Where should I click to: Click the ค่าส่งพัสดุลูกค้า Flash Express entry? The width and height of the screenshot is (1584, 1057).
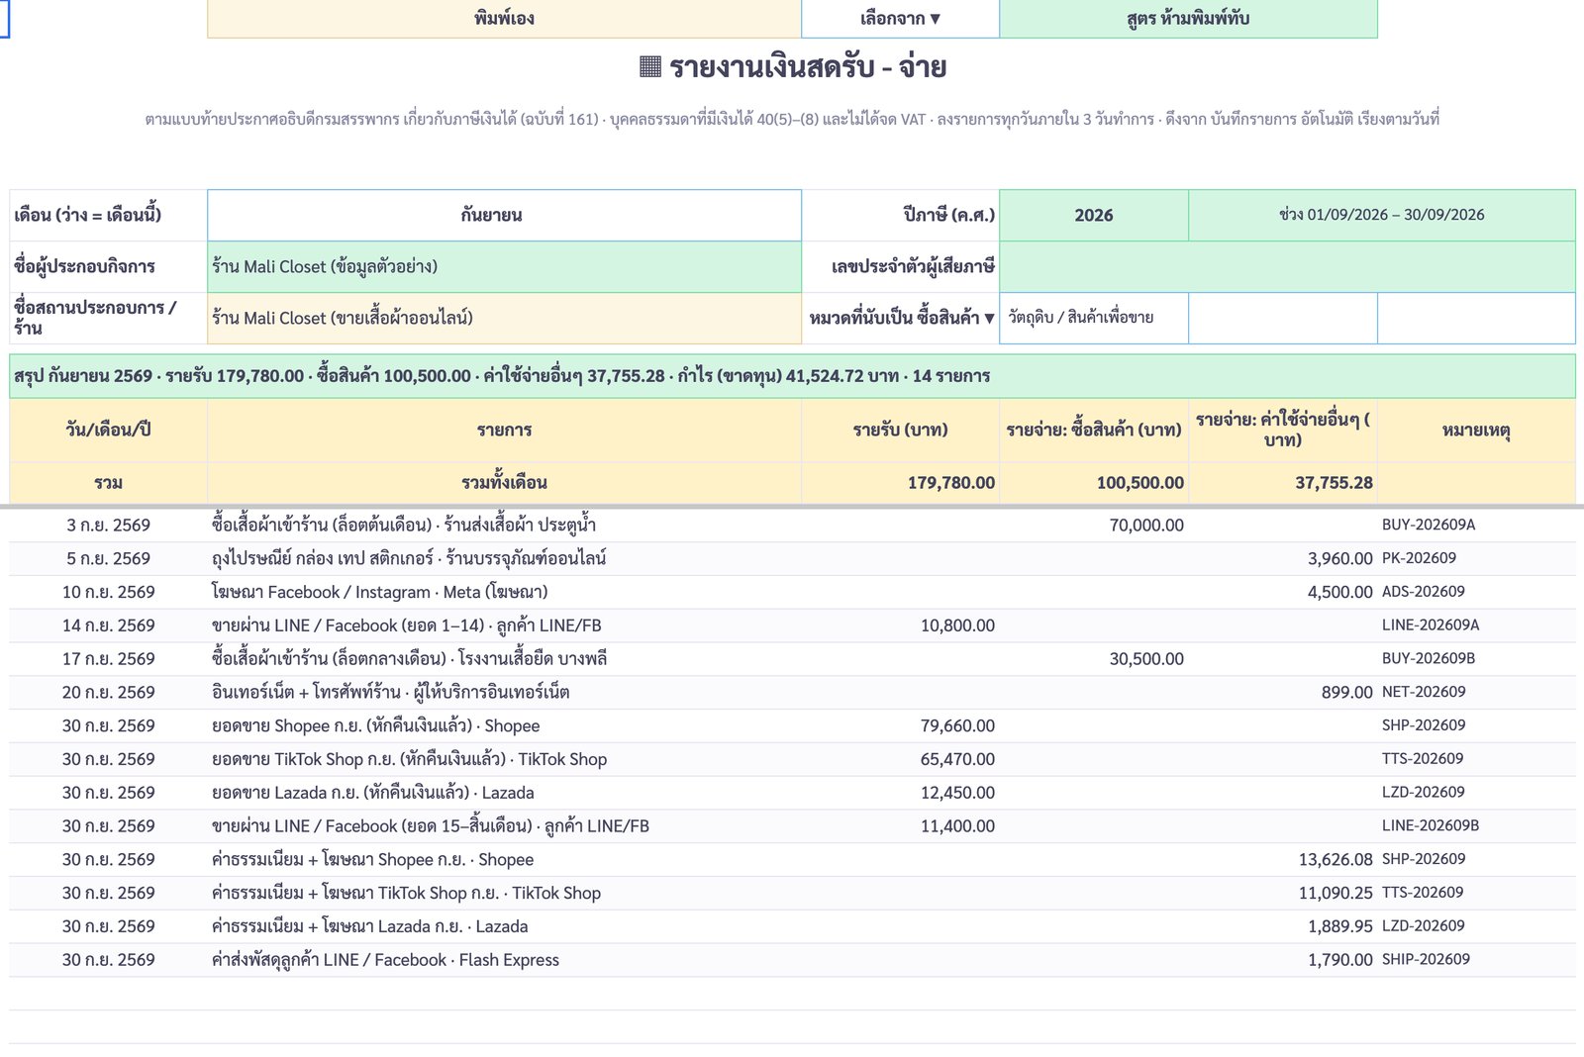coord(504,960)
